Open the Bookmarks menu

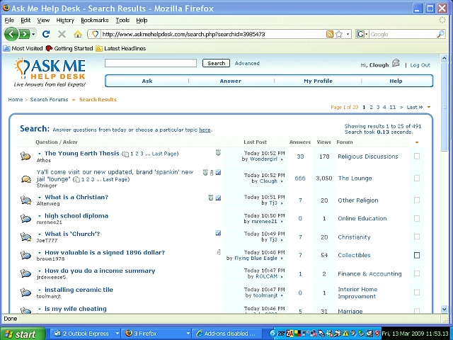click(x=94, y=21)
